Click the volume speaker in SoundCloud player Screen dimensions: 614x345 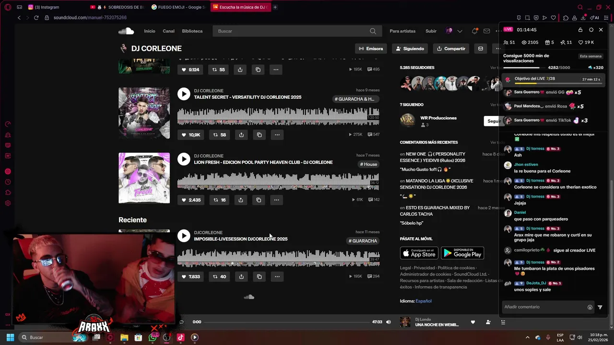pos(389,322)
